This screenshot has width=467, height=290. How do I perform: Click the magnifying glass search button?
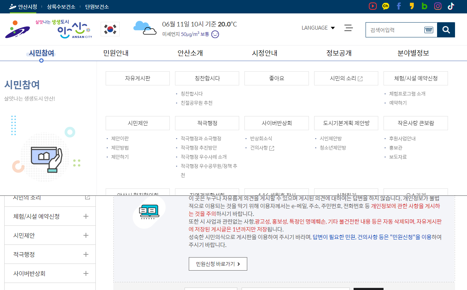446,30
